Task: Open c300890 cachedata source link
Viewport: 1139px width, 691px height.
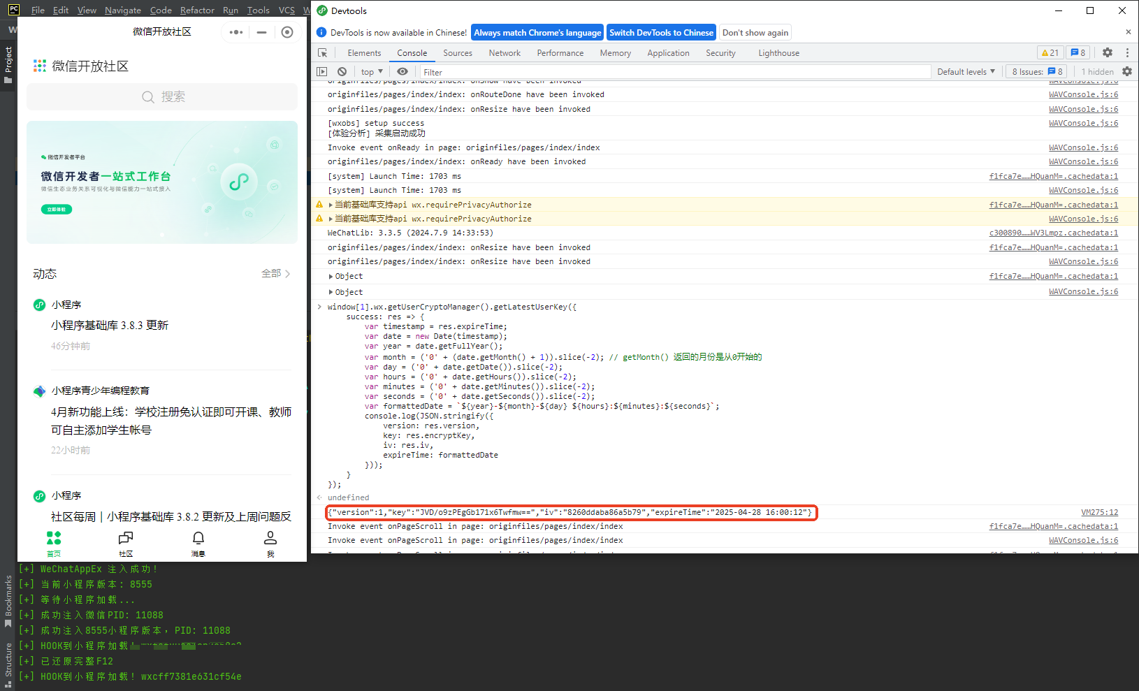Action: coord(1053,233)
